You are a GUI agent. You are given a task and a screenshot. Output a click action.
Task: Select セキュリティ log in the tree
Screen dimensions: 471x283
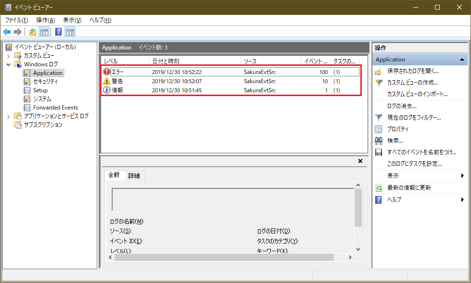pos(46,82)
